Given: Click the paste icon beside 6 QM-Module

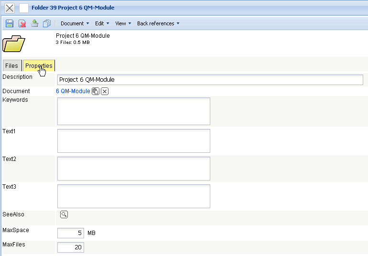Looking at the screenshot, I should pos(96,91).
